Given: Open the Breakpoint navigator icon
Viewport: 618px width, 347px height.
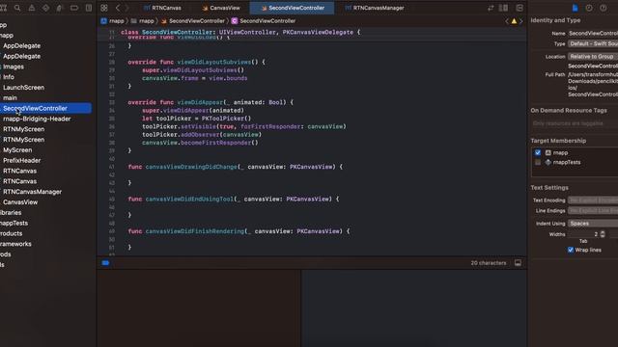Looking at the screenshot, I should [x=74, y=8].
